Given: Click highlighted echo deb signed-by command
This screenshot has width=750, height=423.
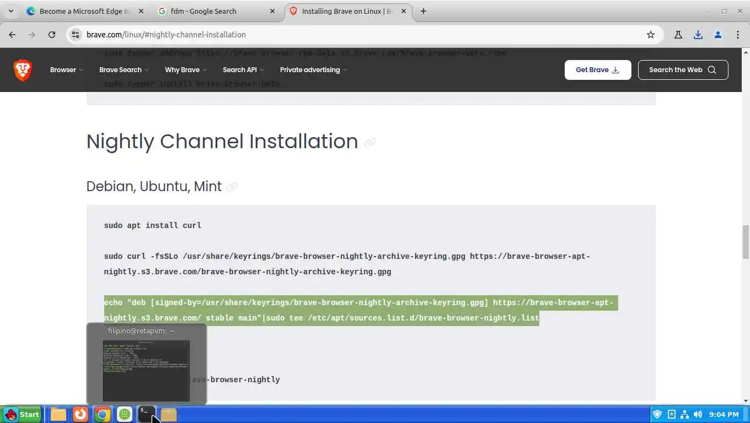Looking at the screenshot, I should tap(361, 310).
